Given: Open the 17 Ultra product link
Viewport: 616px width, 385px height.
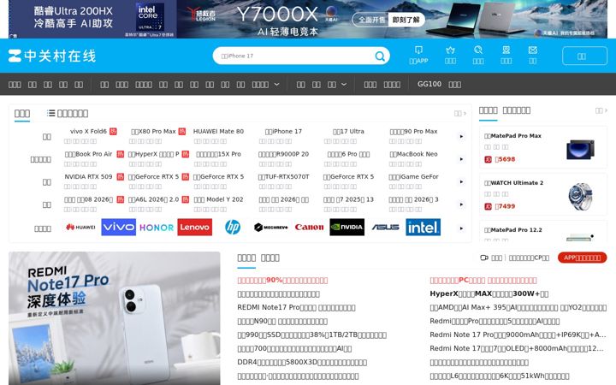Looking at the screenshot, I should pos(348,131).
